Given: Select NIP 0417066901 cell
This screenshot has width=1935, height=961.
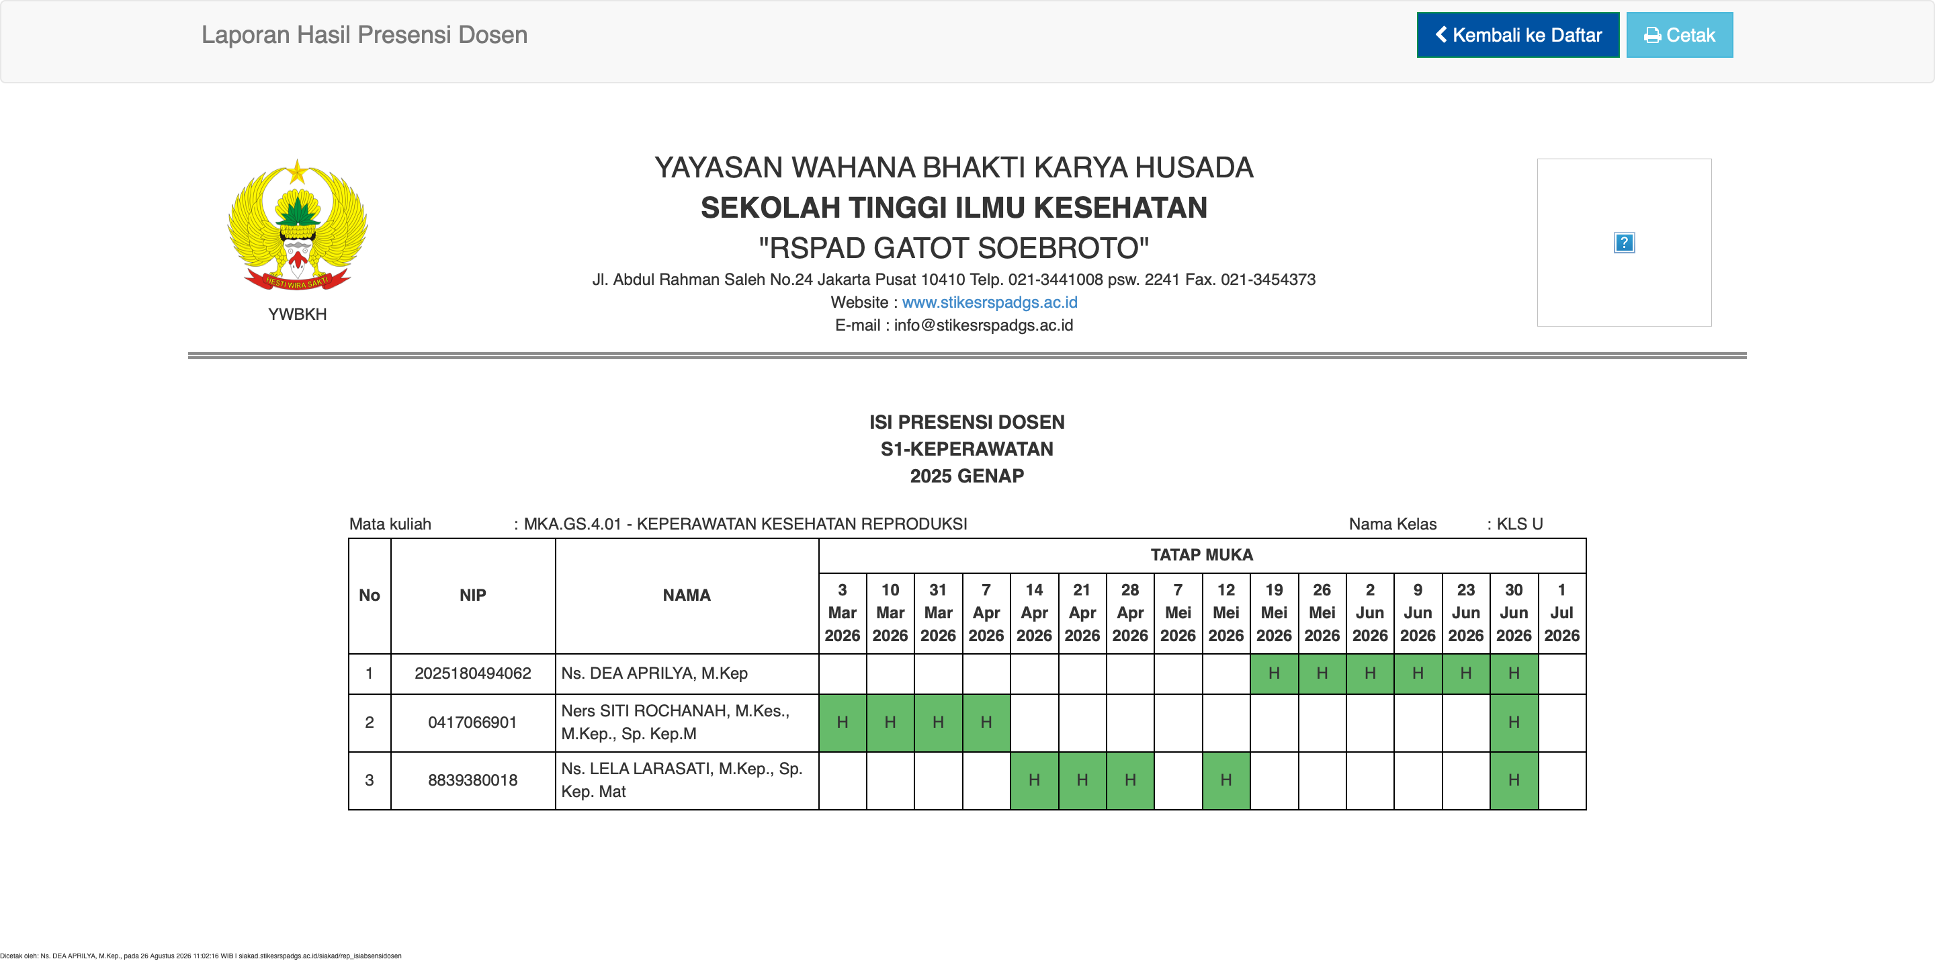Looking at the screenshot, I should click(472, 722).
